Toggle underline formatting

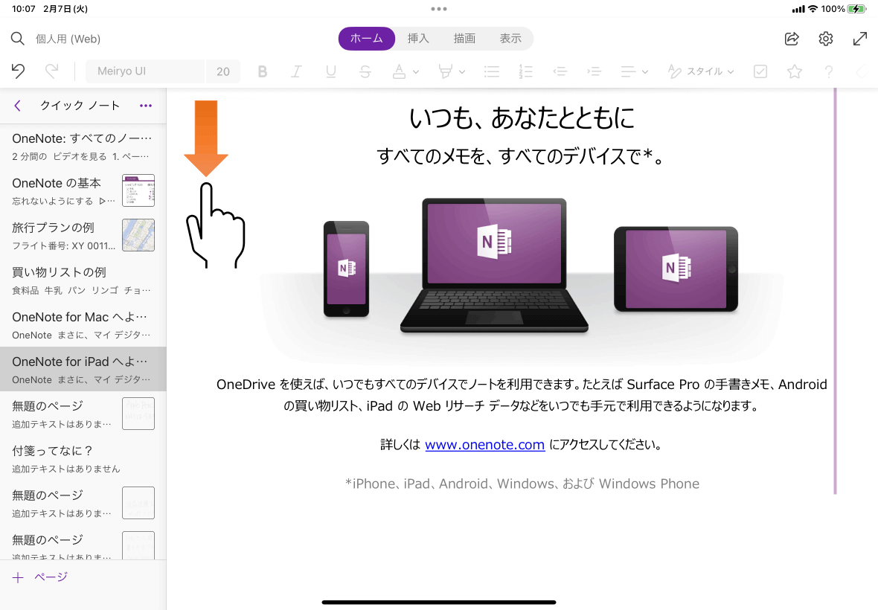[331, 71]
